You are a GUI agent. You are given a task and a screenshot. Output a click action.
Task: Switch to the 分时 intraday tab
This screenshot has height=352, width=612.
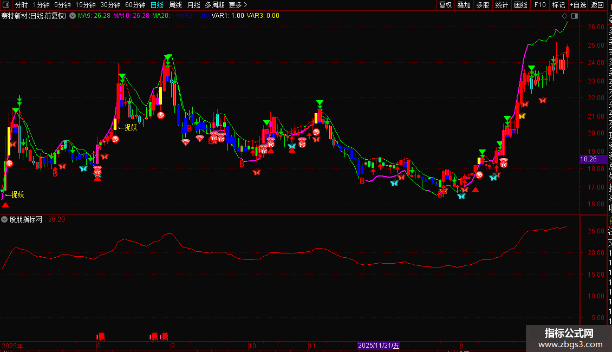pyautogui.click(x=21, y=5)
